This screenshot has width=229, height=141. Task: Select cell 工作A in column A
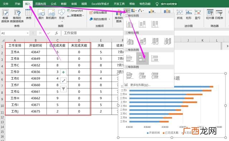click(x=15, y=52)
